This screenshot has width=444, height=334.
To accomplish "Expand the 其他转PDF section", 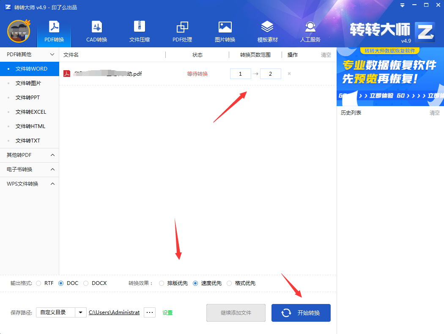I will (x=30, y=155).
